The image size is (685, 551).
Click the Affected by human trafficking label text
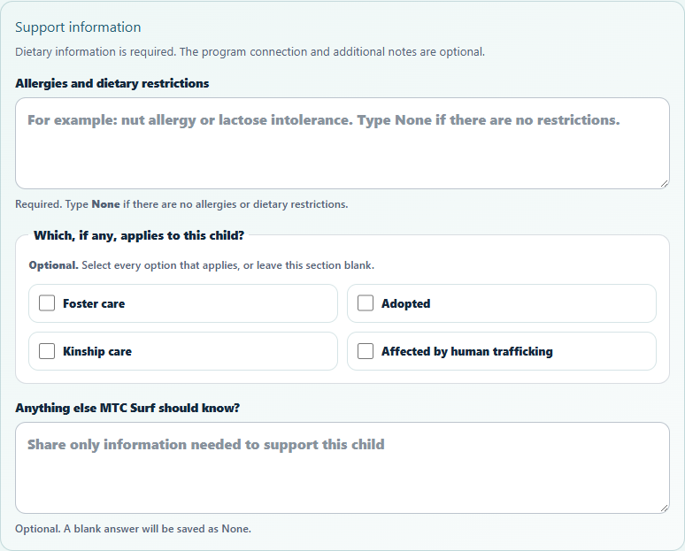467,351
